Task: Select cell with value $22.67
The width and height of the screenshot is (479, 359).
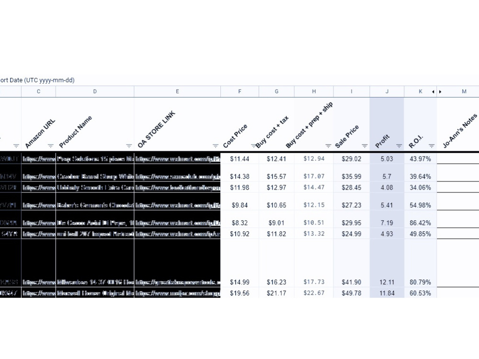Action: [314, 293]
